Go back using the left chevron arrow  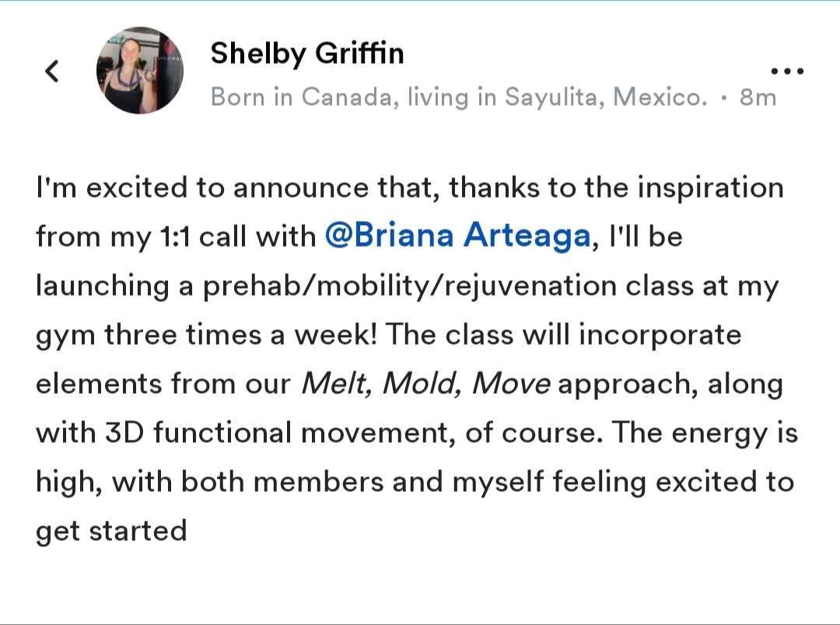point(51,72)
